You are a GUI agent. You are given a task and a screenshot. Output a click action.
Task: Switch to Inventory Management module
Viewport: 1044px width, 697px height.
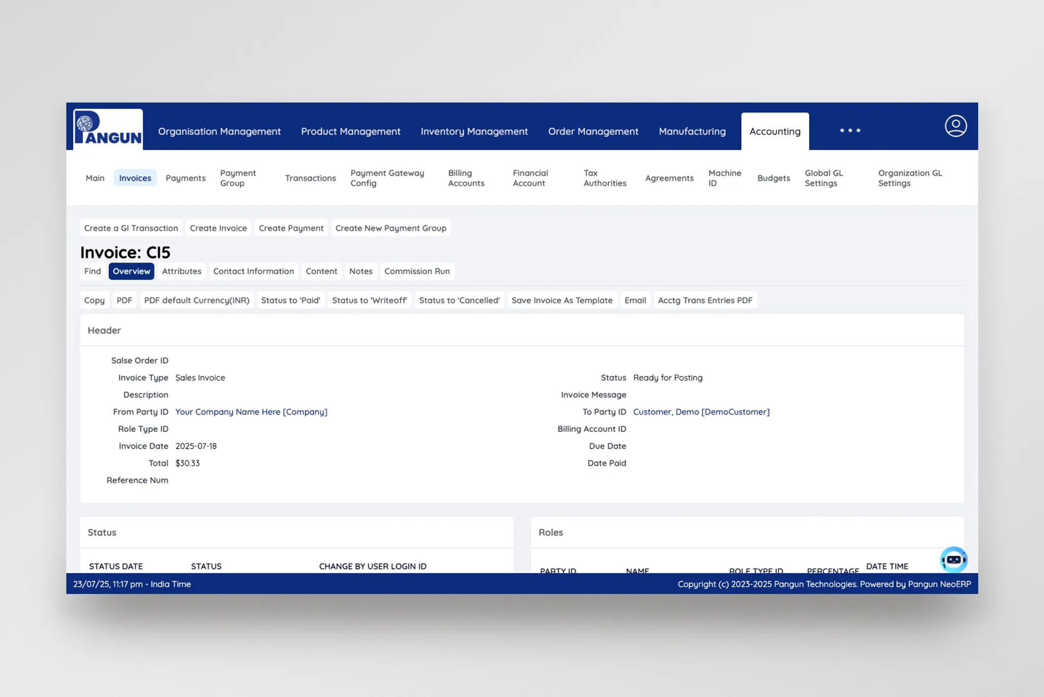point(474,132)
